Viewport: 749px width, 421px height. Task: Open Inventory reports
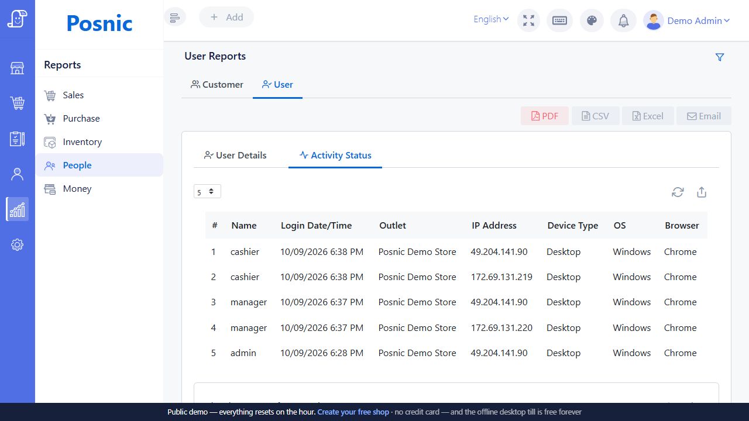coord(99,142)
